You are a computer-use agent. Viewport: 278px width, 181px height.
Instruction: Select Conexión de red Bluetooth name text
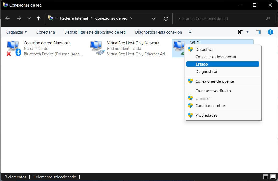coord(47,43)
